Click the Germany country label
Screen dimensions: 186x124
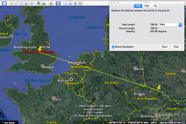[111, 83]
